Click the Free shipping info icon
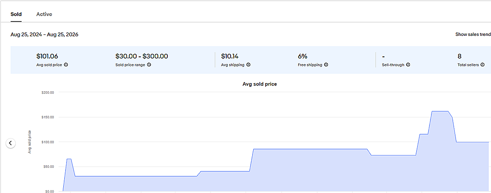Viewport: 491px width, 193px height. 326,65
